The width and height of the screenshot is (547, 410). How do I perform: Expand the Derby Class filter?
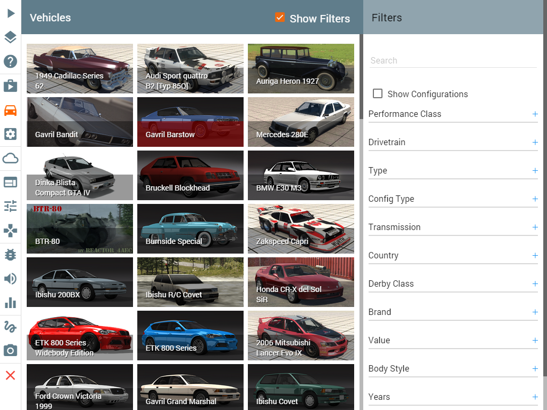point(453,284)
